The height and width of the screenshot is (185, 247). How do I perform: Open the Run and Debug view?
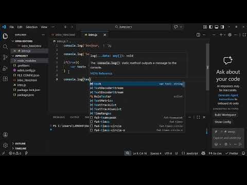click(x=5, y=68)
